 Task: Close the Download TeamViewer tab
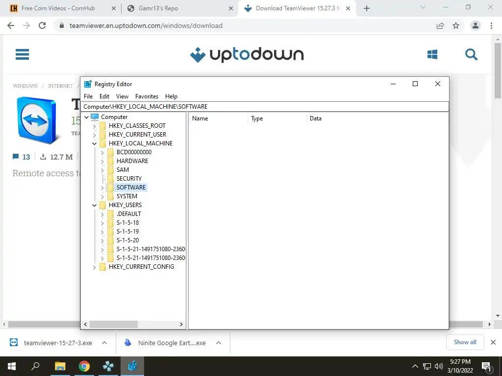coord(349,9)
